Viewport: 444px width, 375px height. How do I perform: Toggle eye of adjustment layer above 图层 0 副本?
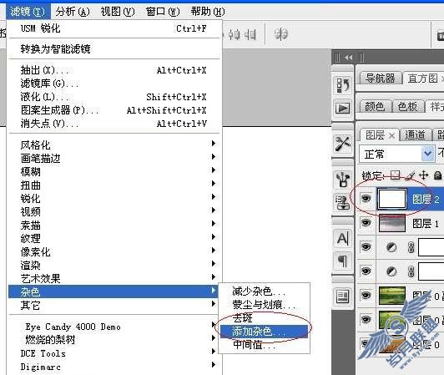(366, 271)
